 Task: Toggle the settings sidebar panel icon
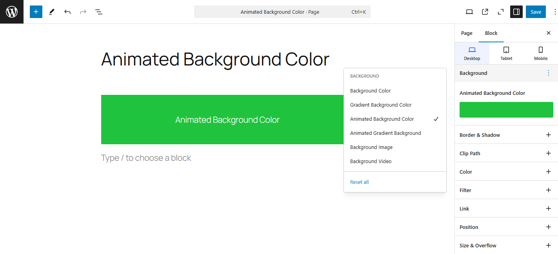coord(516,12)
